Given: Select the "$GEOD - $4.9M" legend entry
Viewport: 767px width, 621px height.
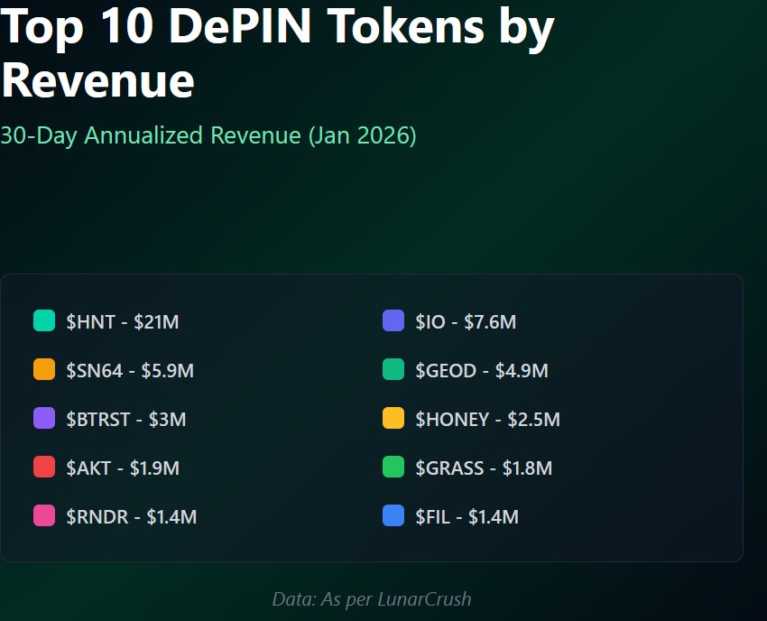Looking at the screenshot, I should coord(482,370).
